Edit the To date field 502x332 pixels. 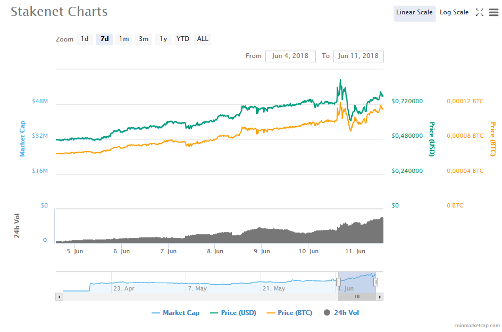point(358,56)
